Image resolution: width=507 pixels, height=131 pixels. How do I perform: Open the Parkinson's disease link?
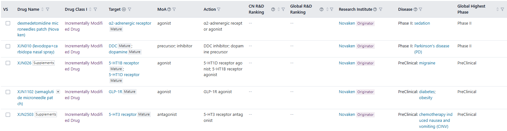click(431, 46)
